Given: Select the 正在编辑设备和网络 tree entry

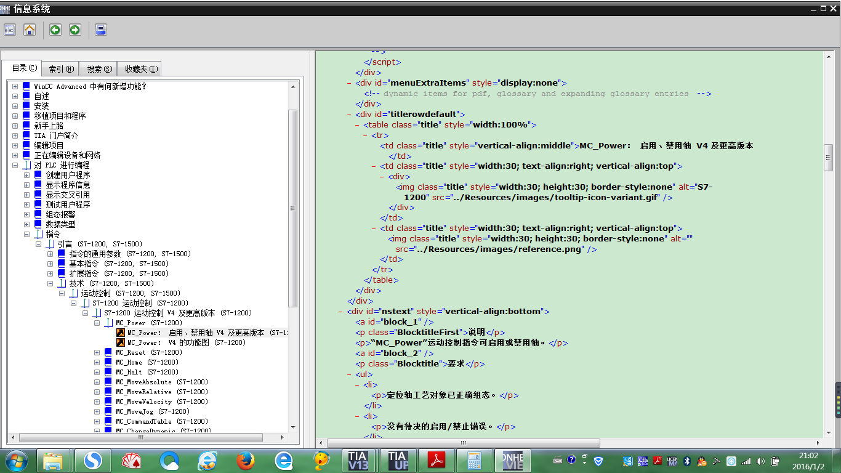Looking at the screenshot, I should tap(67, 155).
